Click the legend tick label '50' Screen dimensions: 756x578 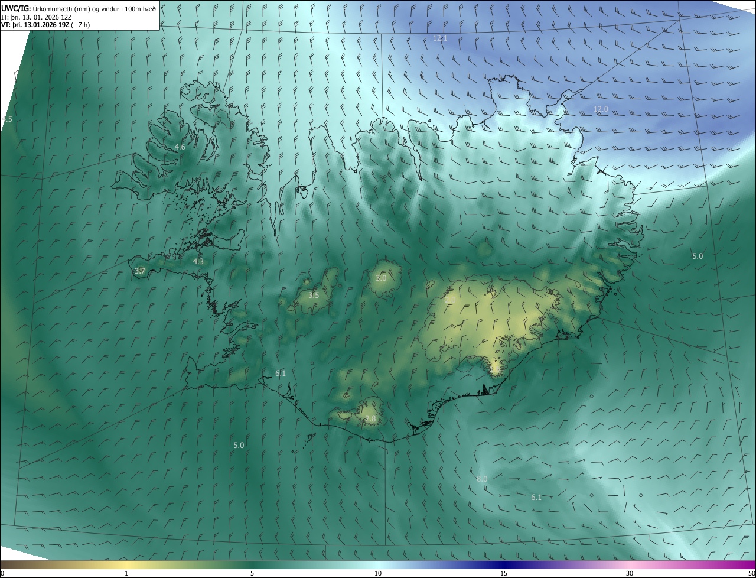[751, 573]
